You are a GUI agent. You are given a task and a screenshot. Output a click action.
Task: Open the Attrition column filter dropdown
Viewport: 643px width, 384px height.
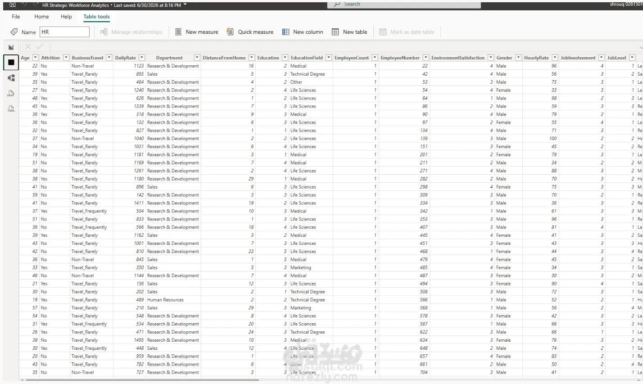[x=66, y=58]
